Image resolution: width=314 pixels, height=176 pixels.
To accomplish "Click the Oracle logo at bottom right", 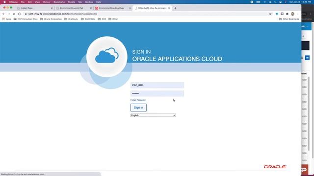I will [275, 167].
